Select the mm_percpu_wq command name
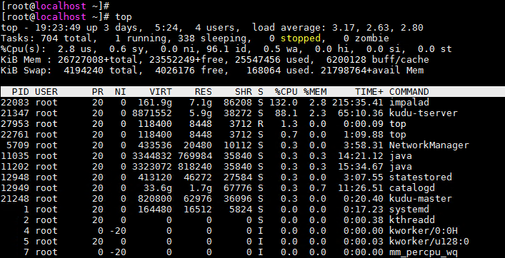 coord(423,252)
